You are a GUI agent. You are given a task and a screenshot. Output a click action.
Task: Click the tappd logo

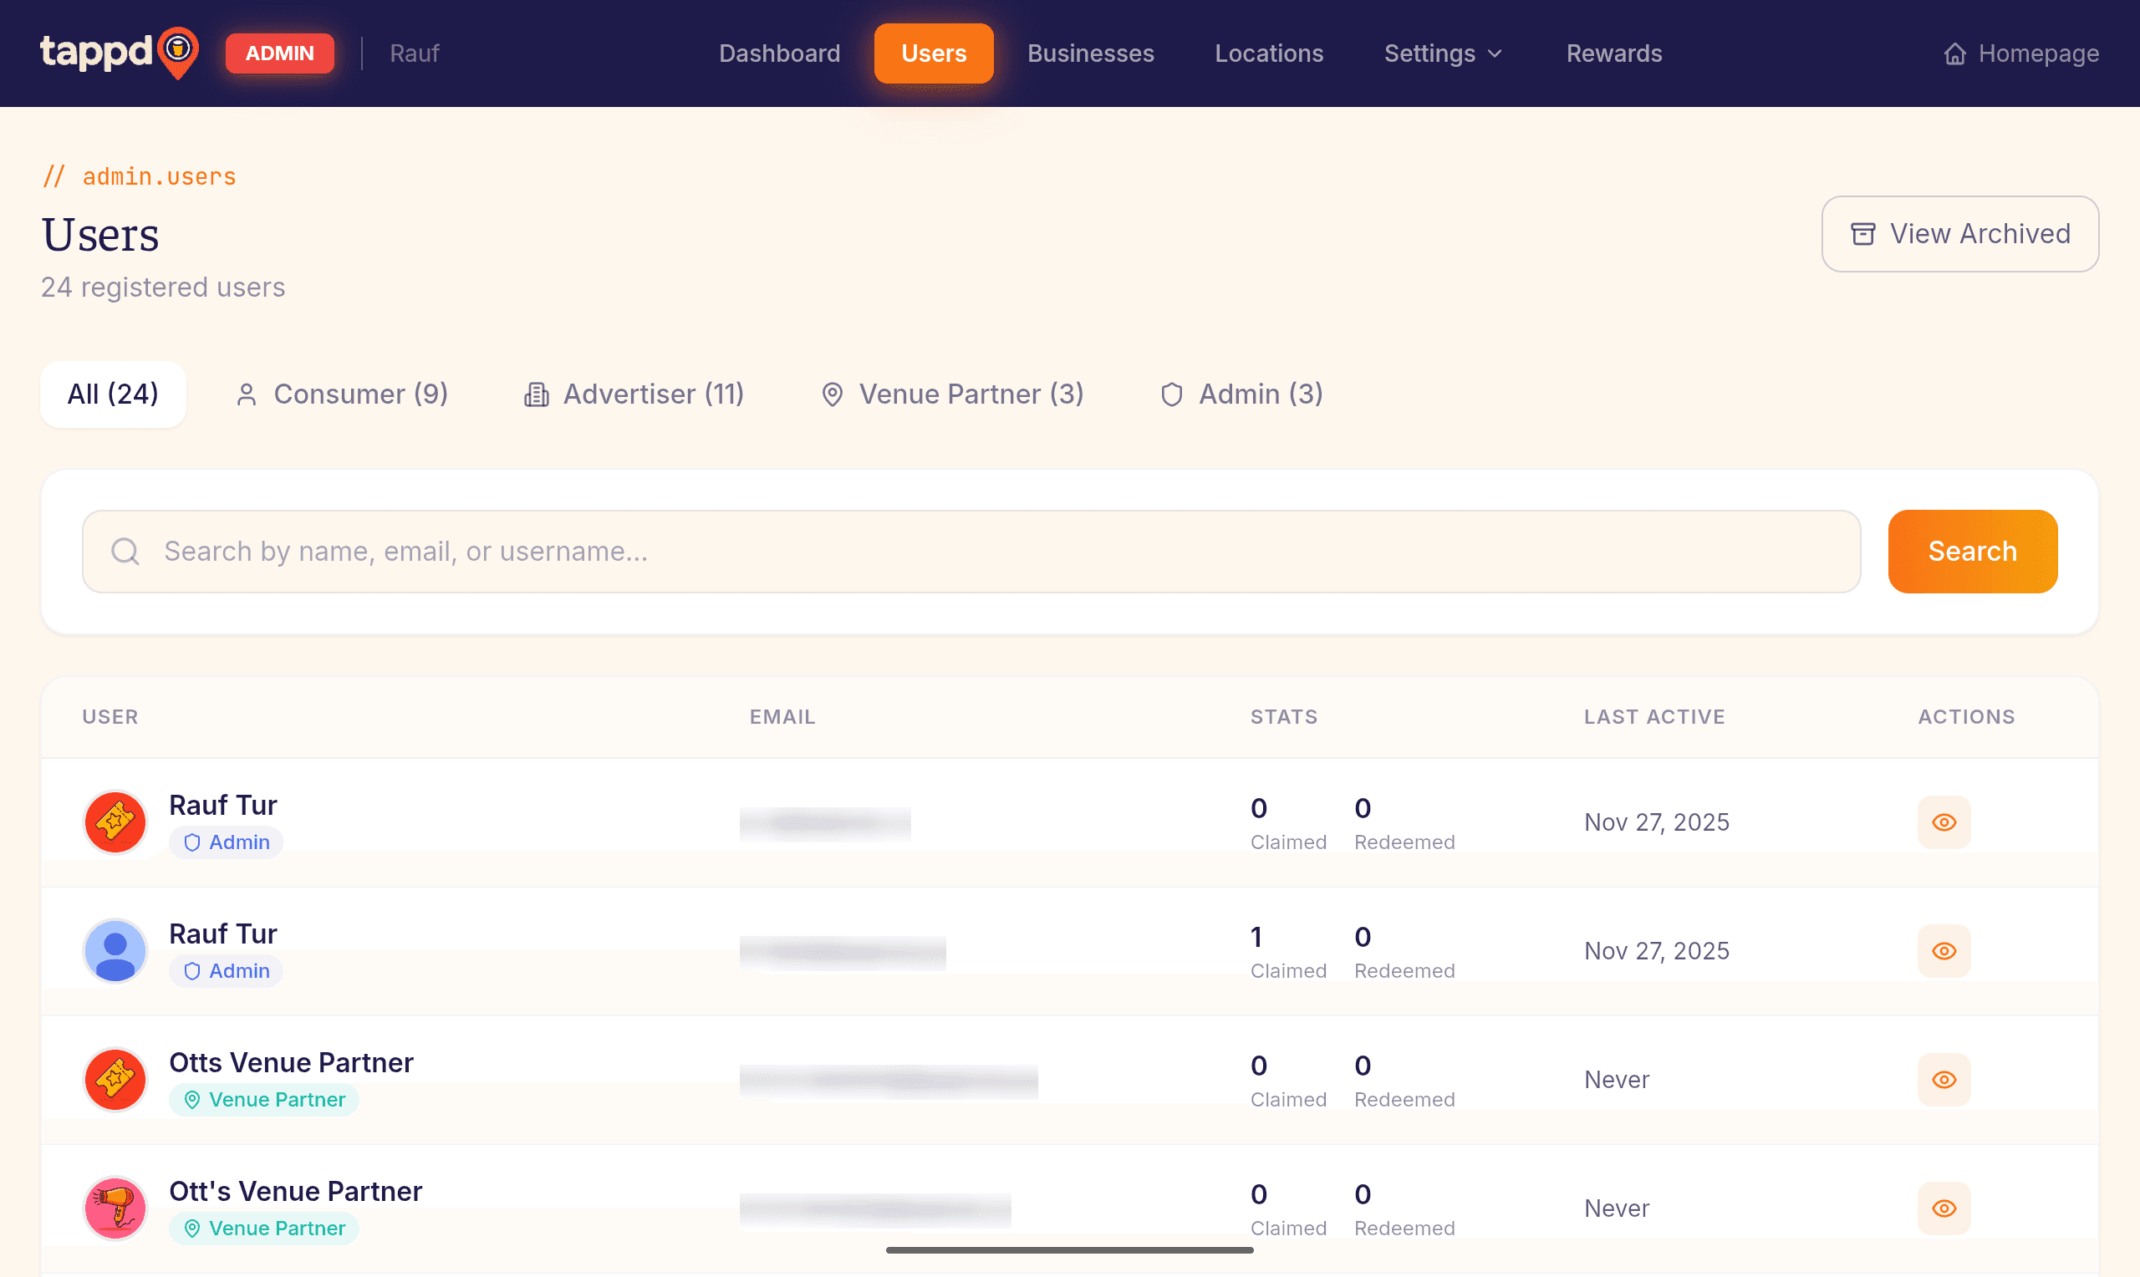coord(120,53)
